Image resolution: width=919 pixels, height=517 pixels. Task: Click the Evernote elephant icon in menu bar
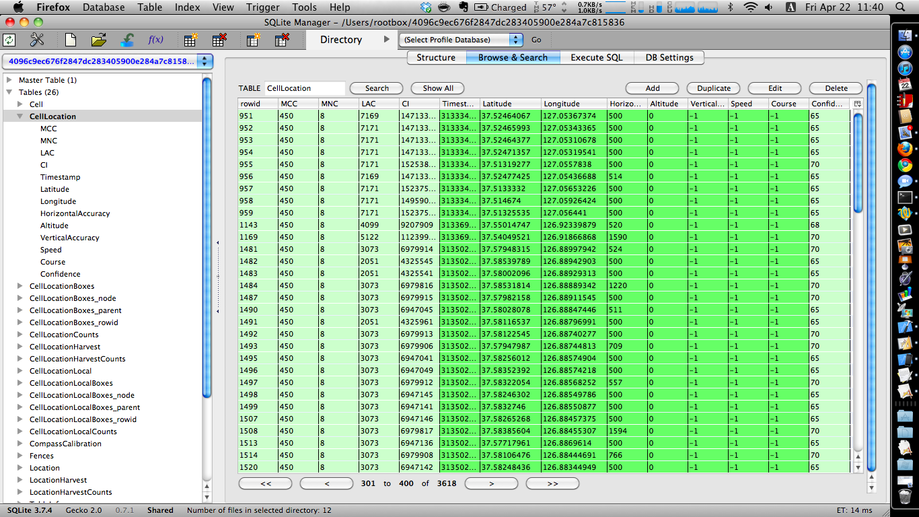click(x=463, y=7)
